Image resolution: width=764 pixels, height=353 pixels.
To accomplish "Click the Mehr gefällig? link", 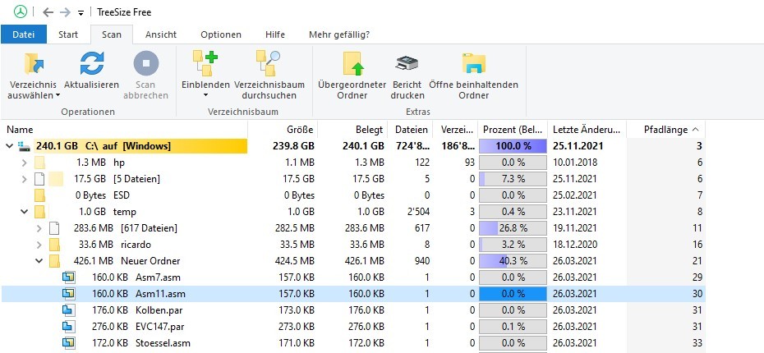I will tap(338, 34).
